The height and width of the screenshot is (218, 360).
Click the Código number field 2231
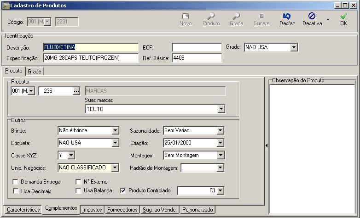67,22
